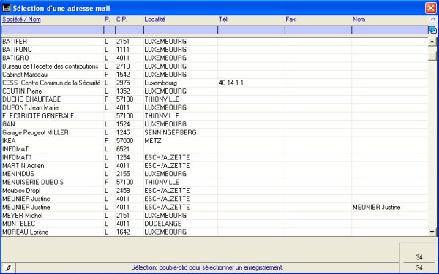Click the Tél. column header
Image resolution: width=439 pixels, height=274 pixels.
click(224, 19)
